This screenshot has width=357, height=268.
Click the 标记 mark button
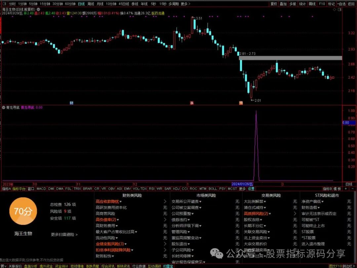click(x=332, y=4)
